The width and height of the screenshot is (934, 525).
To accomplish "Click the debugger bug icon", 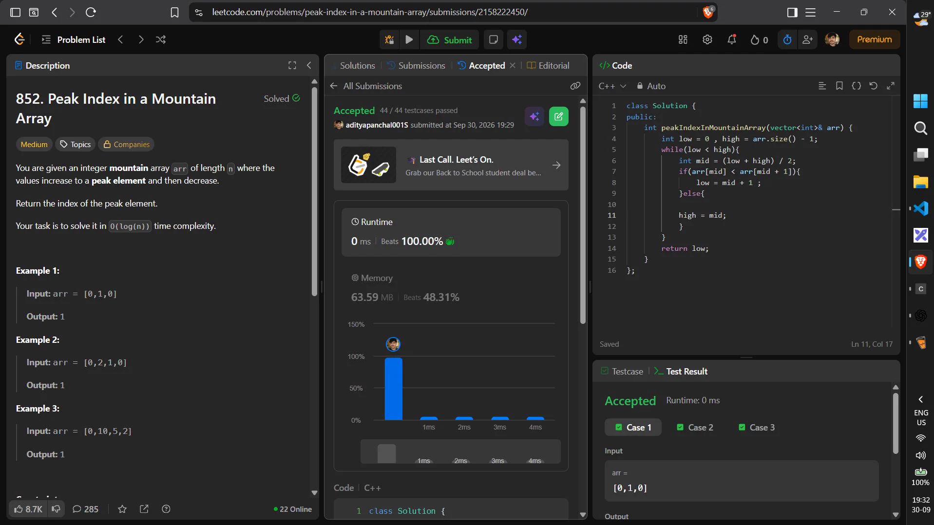I will (x=389, y=39).
